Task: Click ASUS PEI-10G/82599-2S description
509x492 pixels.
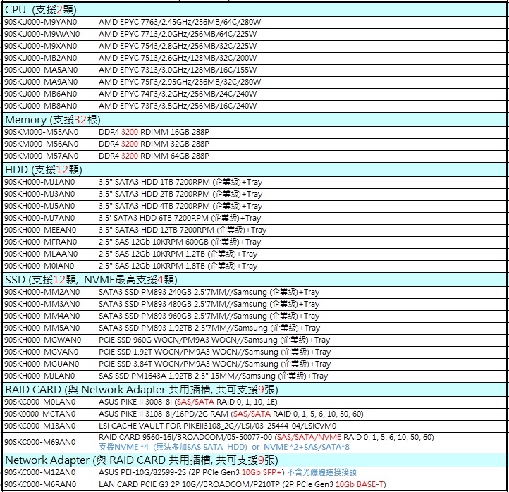Action: pyautogui.click(x=228, y=472)
